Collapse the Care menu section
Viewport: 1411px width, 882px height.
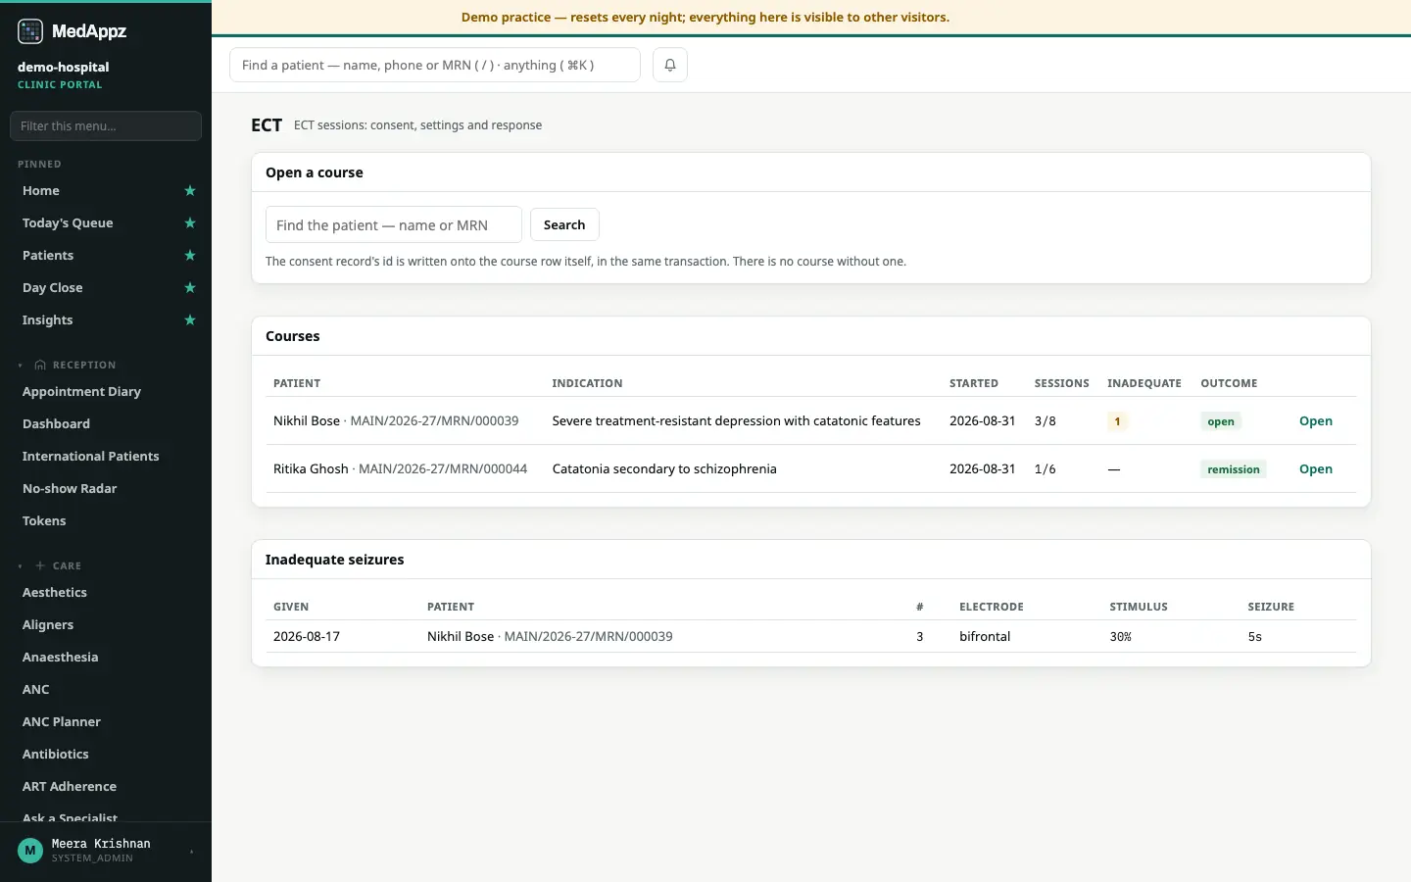pyautogui.click(x=20, y=566)
